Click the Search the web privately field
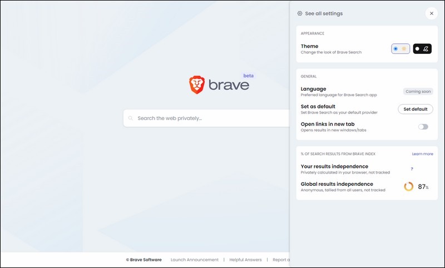 pos(206,118)
